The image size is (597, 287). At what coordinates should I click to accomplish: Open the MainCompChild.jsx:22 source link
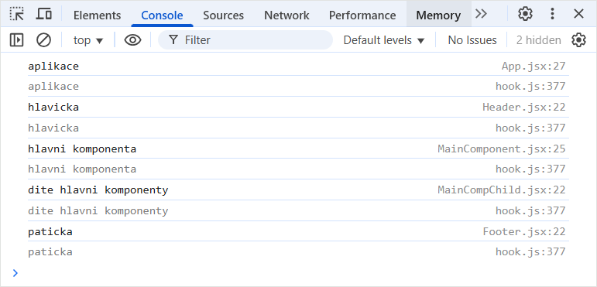(x=502, y=190)
